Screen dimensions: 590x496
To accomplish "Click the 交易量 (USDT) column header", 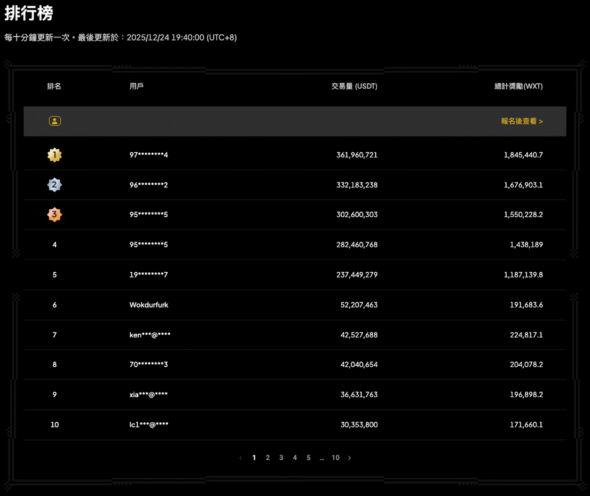I will [354, 86].
